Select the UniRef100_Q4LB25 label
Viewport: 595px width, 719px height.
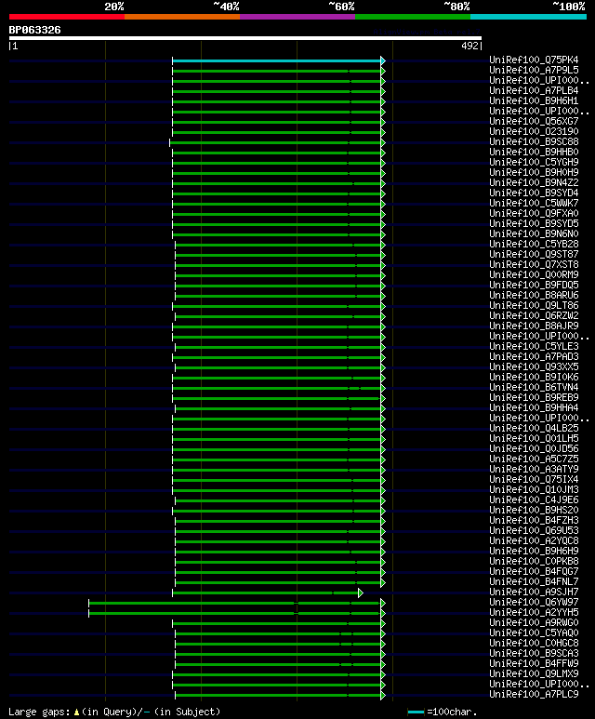tap(534, 428)
